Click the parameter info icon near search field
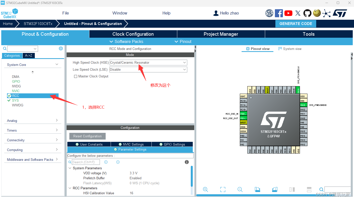This screenshot has width=354, height=199. (187, 162)
